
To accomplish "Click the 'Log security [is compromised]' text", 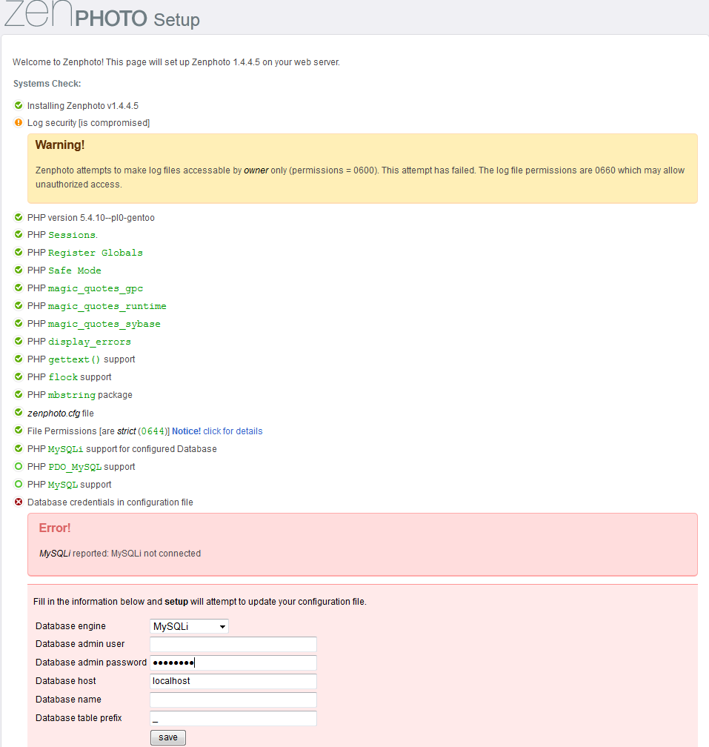I will point(89,123).
